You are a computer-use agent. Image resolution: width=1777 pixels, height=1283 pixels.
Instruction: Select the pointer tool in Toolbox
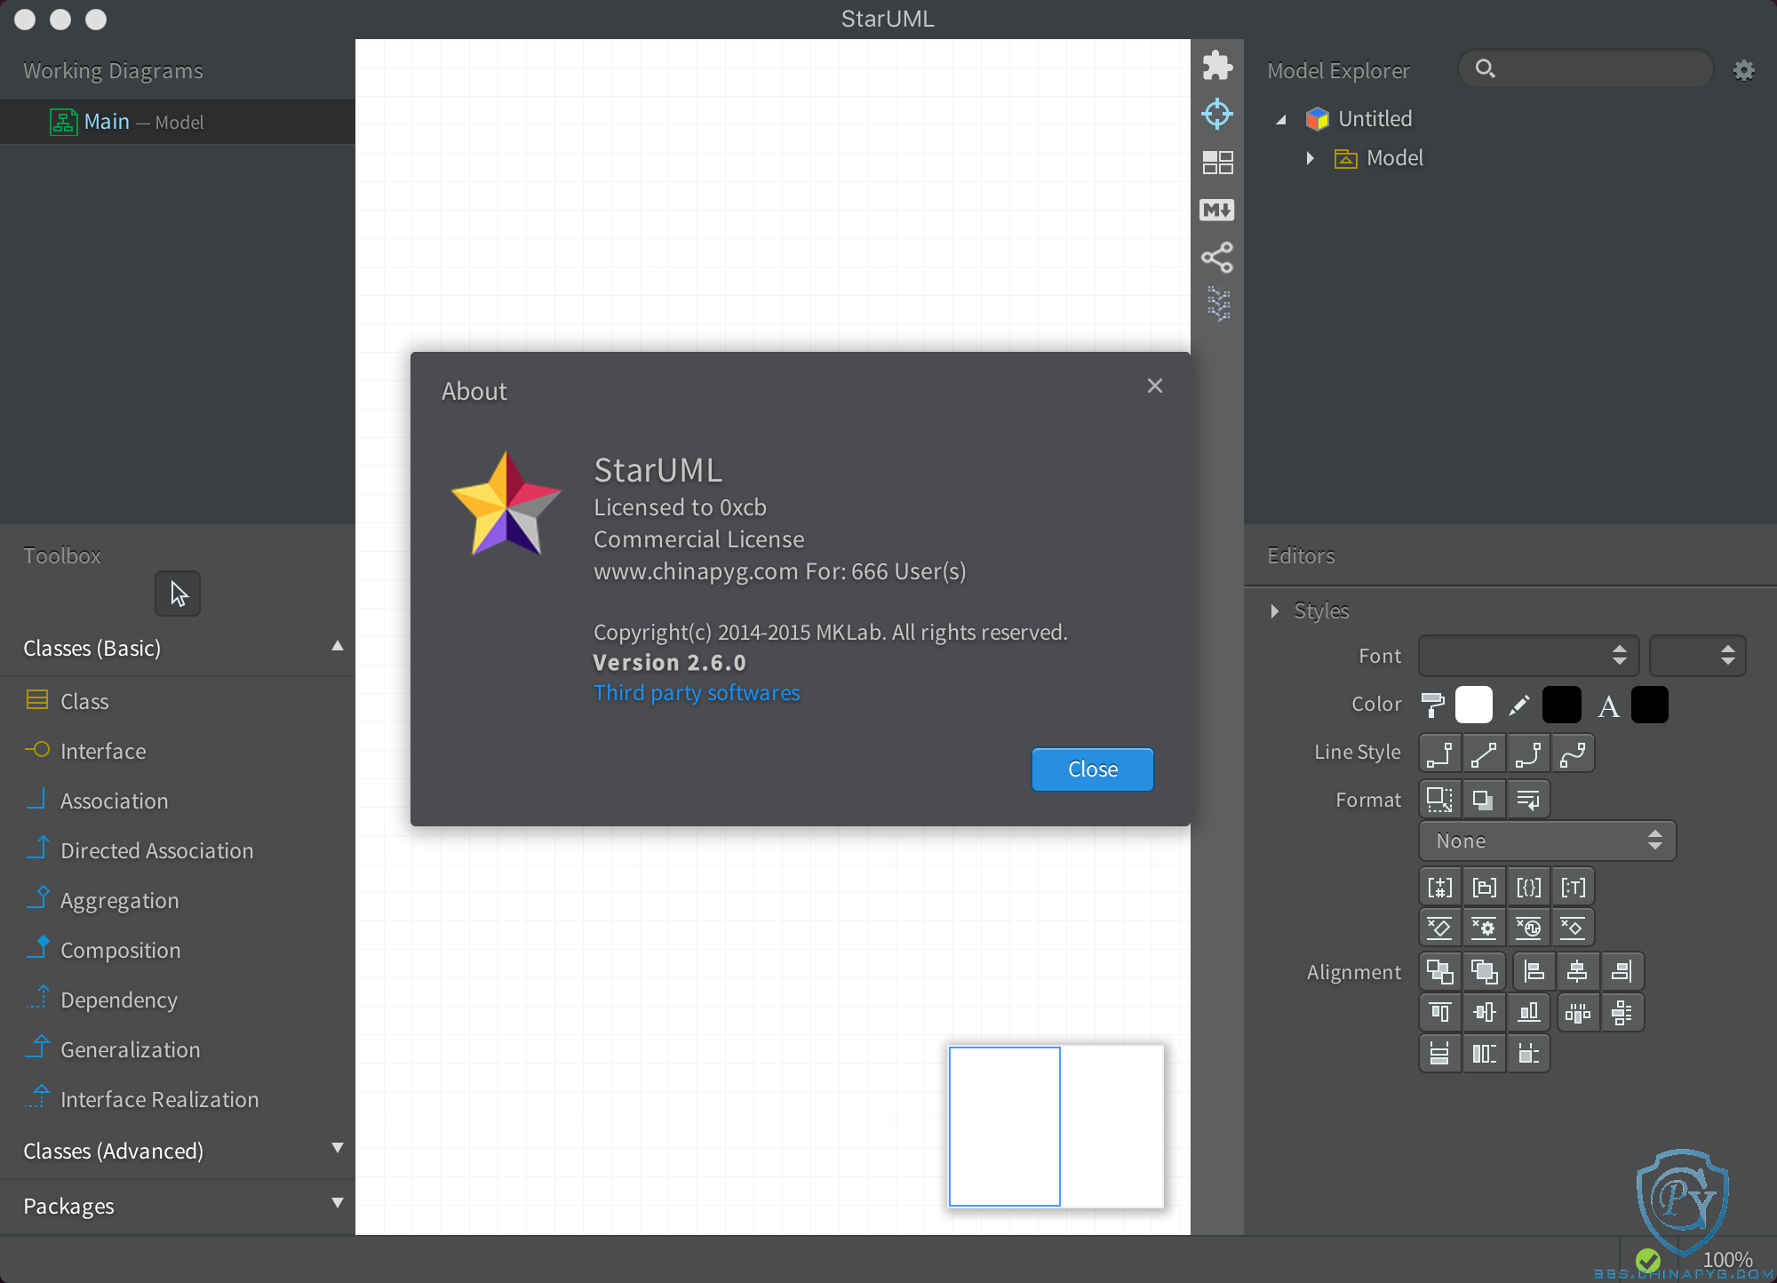[178, 594]
